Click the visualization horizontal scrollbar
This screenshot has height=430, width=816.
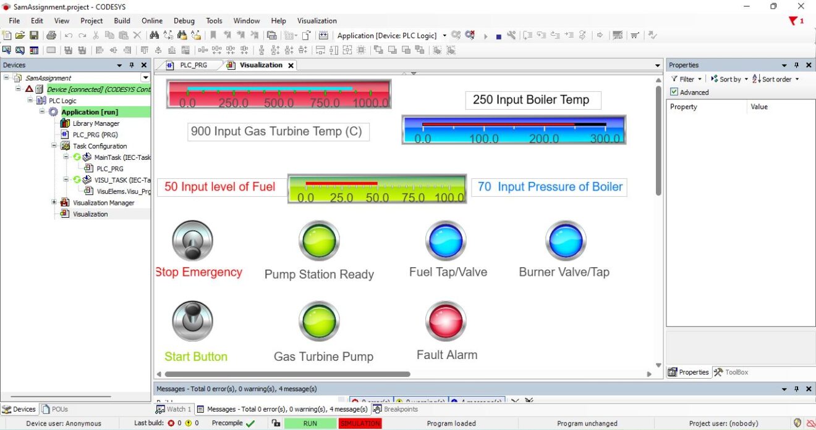click(x=284, y=374)
